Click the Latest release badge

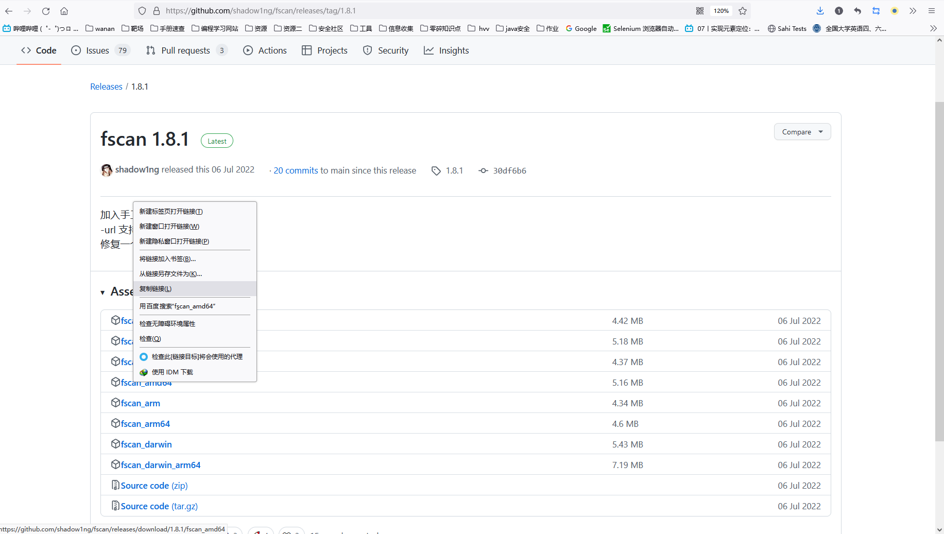[217, 141]
